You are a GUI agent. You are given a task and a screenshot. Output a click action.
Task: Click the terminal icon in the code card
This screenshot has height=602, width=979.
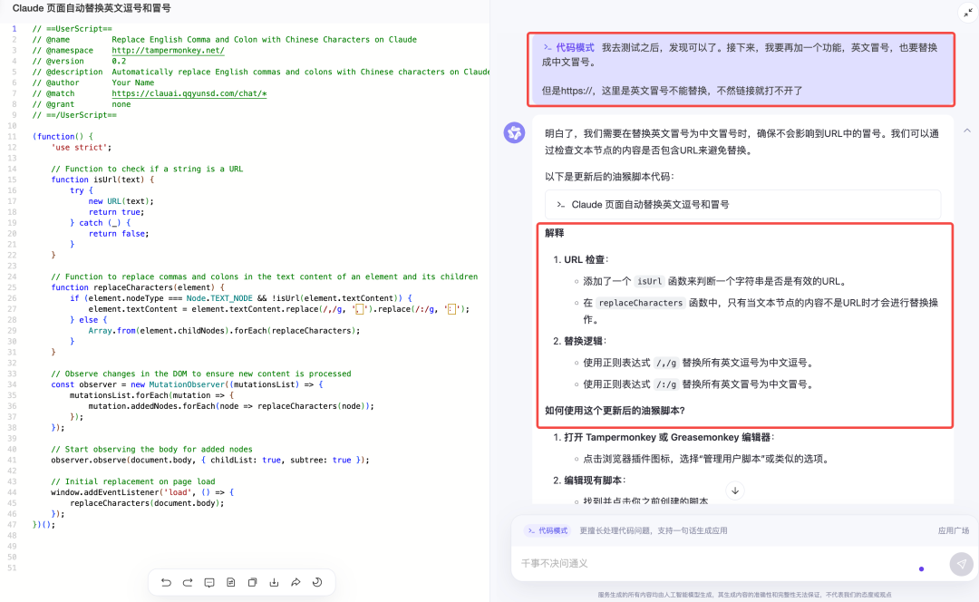coord(561,205)
